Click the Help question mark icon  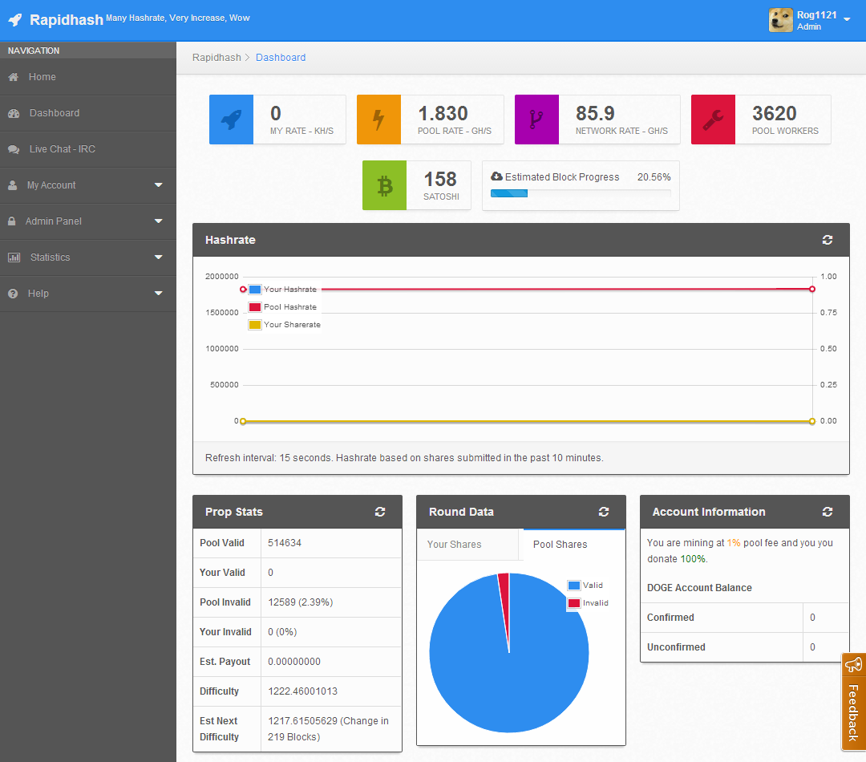[x=13, y=294]
